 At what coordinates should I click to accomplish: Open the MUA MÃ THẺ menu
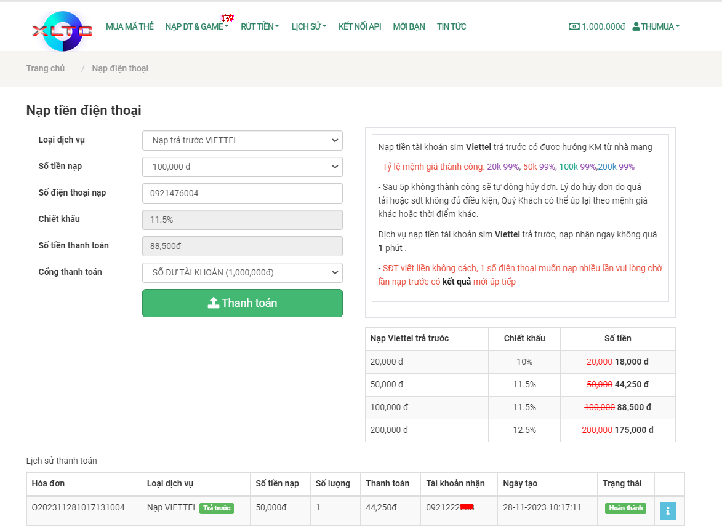(130, 26)
